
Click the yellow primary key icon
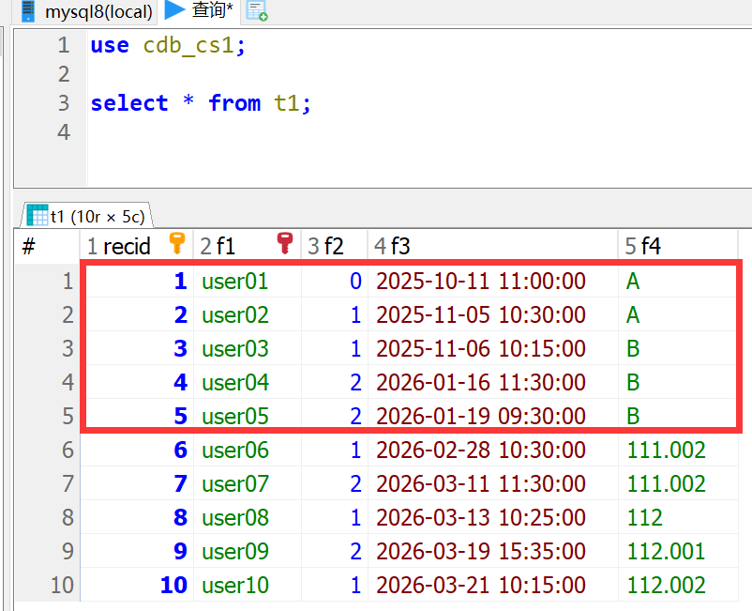click(x=177, y=243)
